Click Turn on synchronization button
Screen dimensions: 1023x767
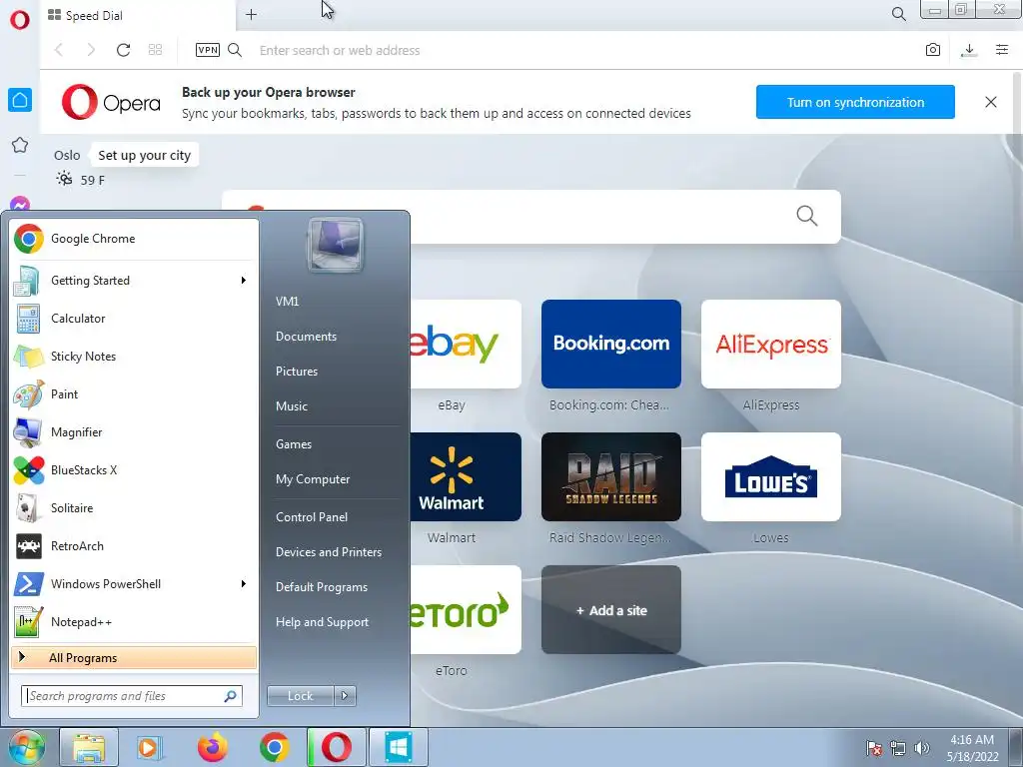(x=855, y=102)
